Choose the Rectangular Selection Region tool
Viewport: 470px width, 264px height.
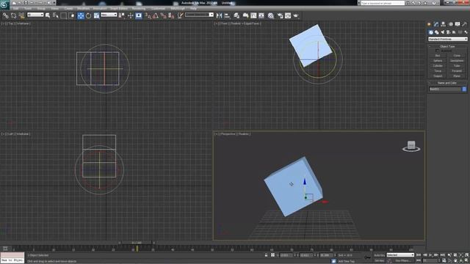64,15
